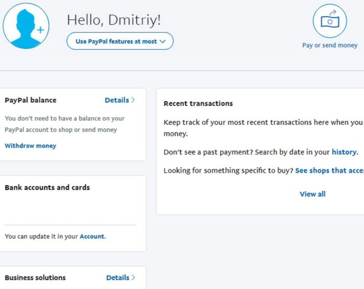Open the Account link under Bank accounts

coord(92,236)
